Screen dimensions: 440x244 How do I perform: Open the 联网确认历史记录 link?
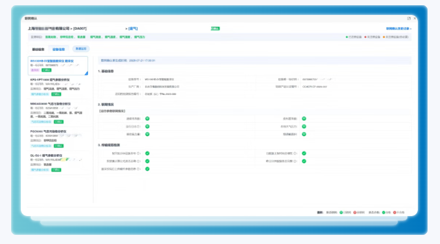(x=398, y=29)
